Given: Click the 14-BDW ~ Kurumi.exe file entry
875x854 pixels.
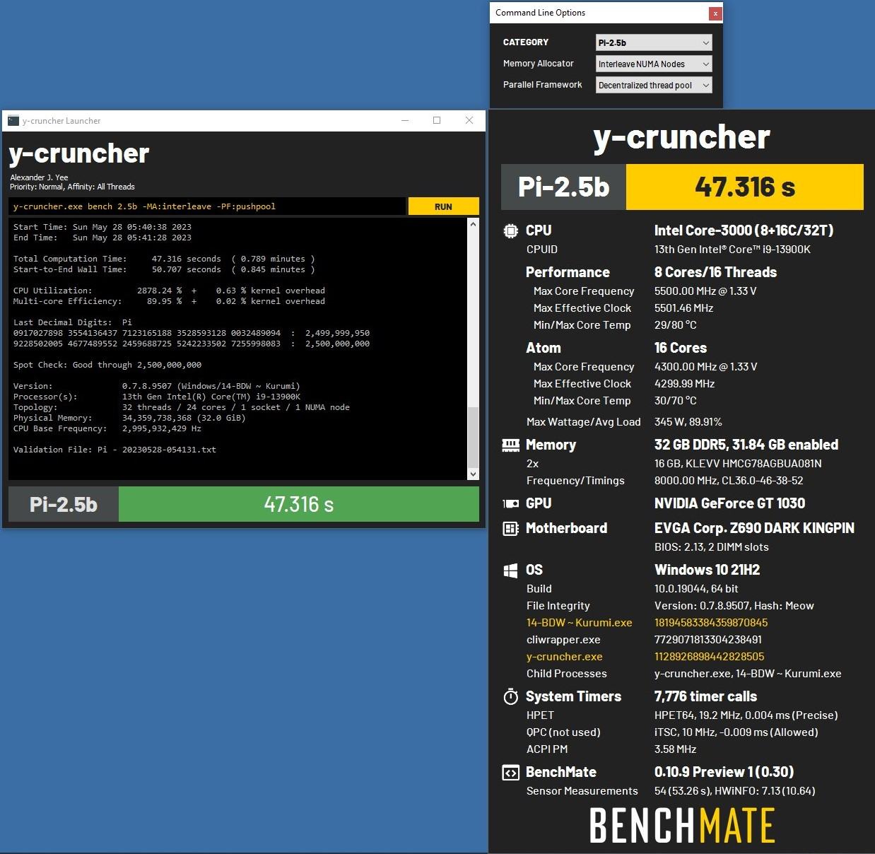Looking at the screenshot, I should [x=579, y=623].
